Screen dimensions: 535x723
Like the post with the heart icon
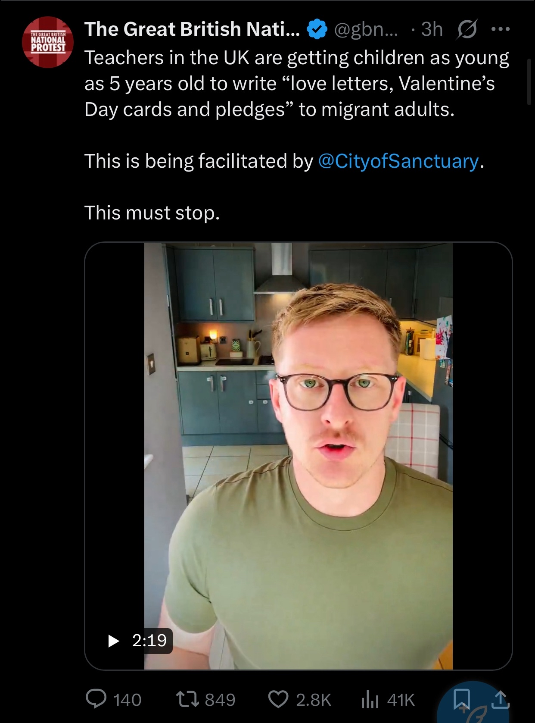pos(278,699)
